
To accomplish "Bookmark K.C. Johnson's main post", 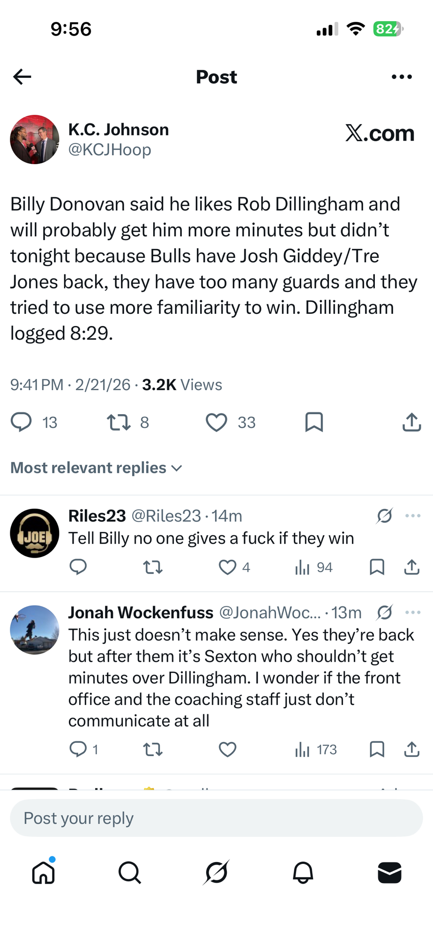I will coord(314,422).
